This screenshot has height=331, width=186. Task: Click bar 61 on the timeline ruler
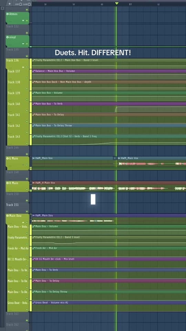[130, 4]
